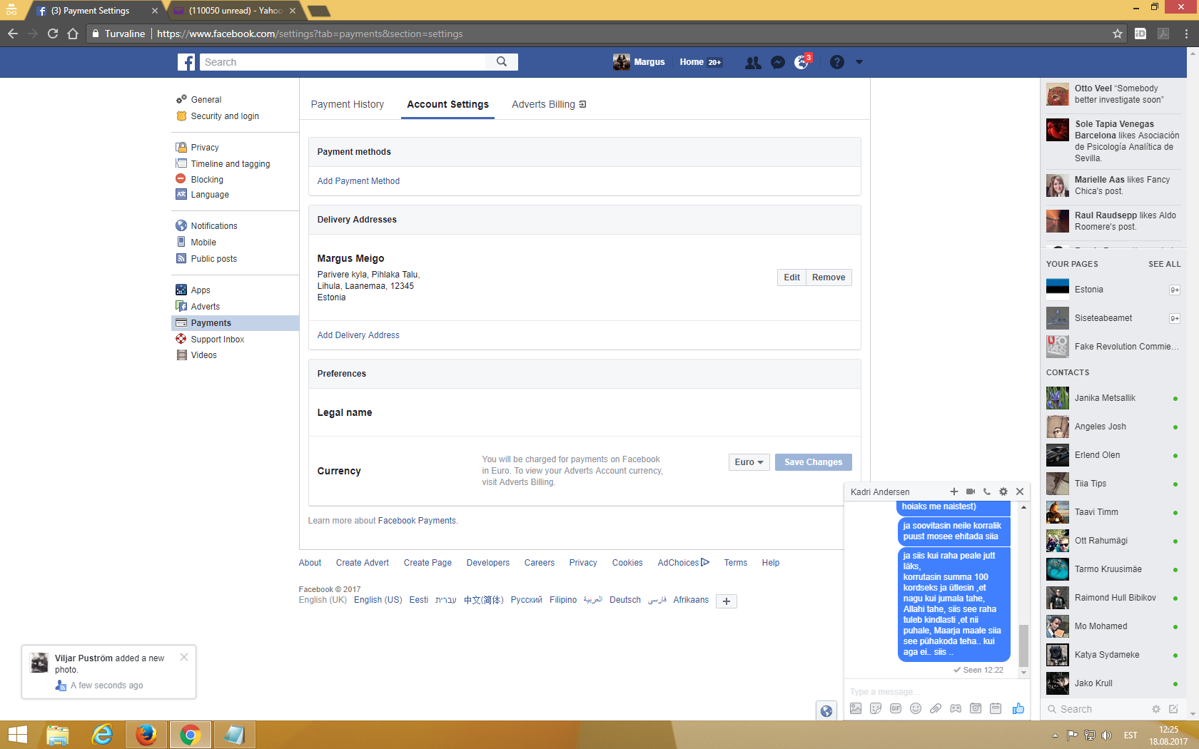Viewport: 1199px width, 749px height.
Task: Open Chrome's three-dot menu
Action: click(1186, 34)
